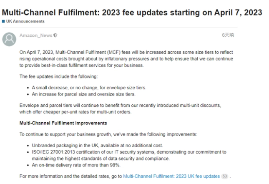Select the Unbranded packaging in the UK bullet
The image size is (269, 184).
pos(97,146)
